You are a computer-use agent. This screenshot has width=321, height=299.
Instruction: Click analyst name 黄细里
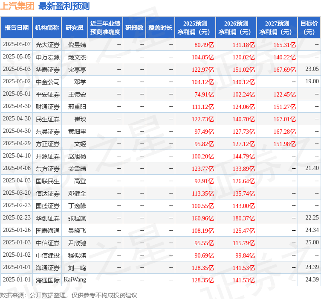[x=77, y=132]
